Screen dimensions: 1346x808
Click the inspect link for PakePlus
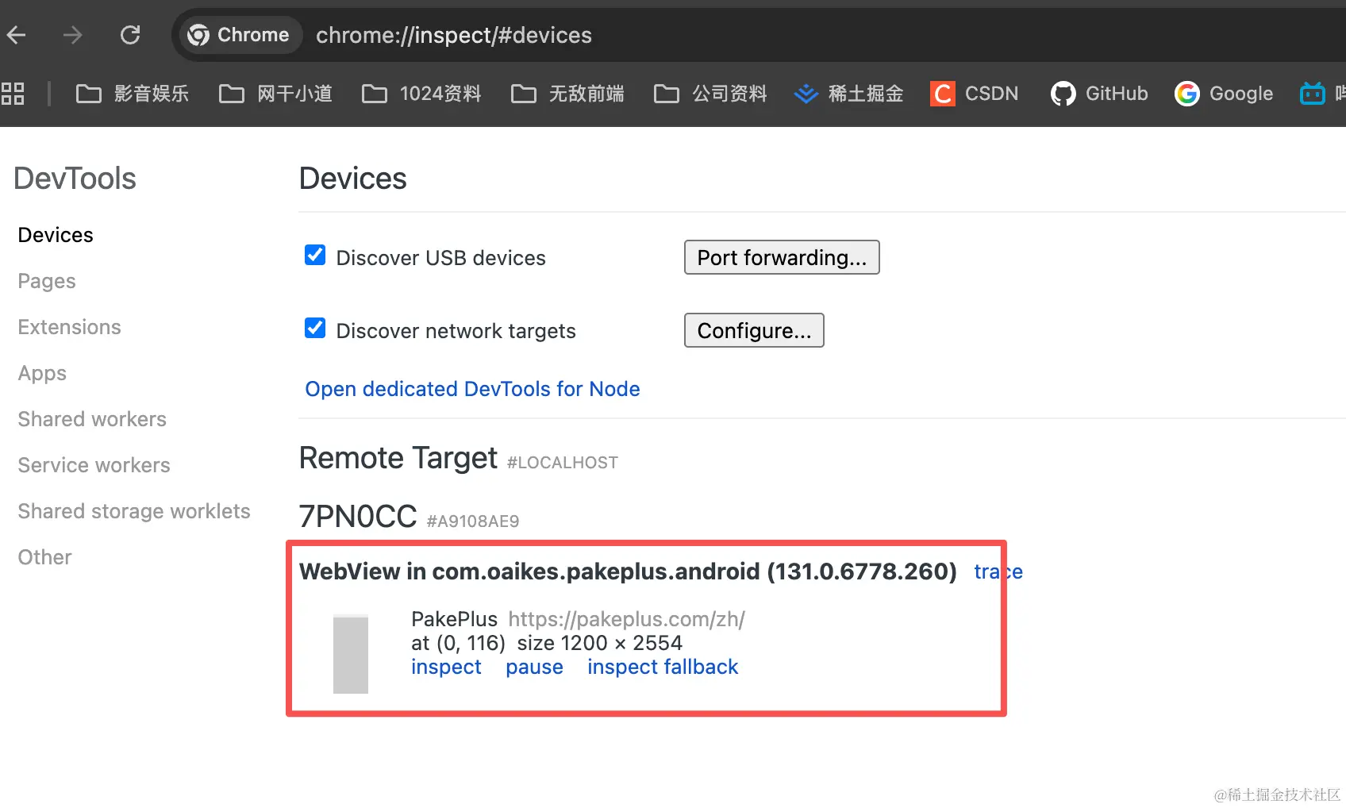(446, 667)
